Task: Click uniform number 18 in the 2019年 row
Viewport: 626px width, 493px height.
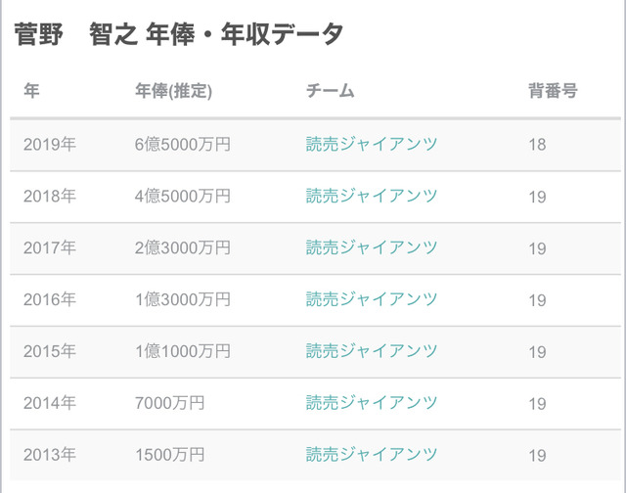Action: pos(537,145)
